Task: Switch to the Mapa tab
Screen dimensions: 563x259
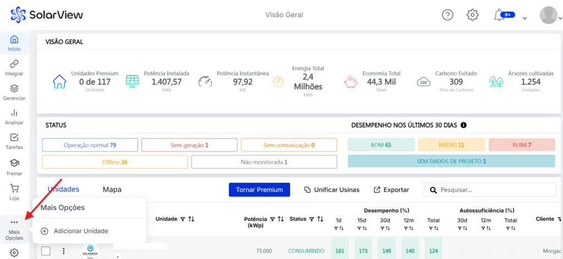Action: click(x=112, y=189)
